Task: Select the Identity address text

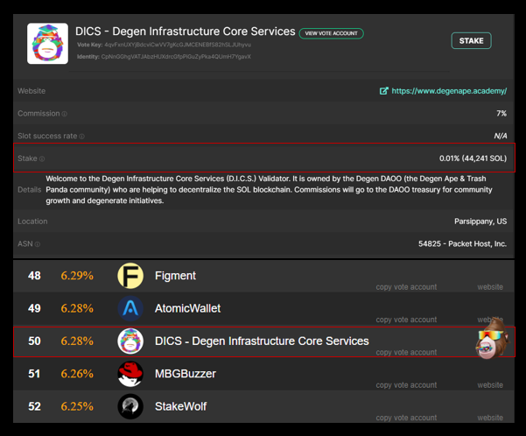Action: [x=176, y=56]
